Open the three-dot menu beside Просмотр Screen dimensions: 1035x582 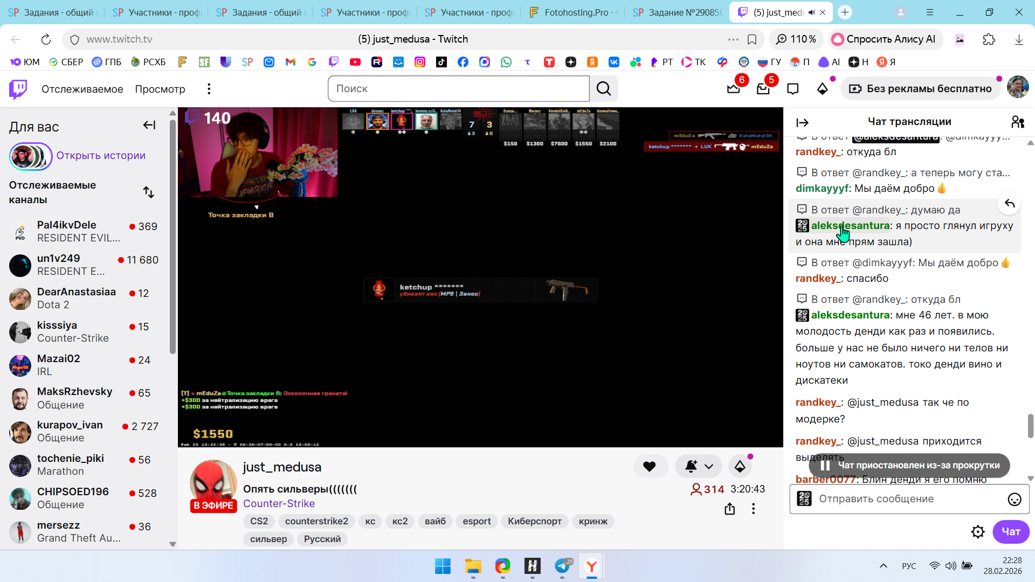pyautogui.click(x=209, y=89)
